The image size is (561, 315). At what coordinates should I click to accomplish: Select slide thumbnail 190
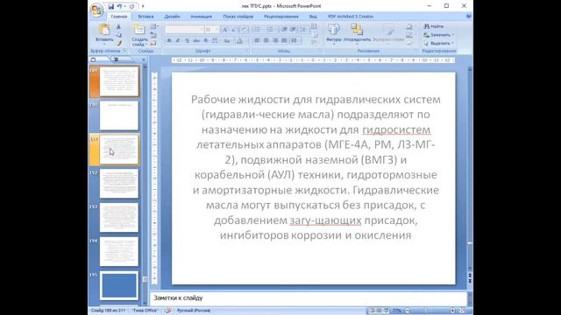(119, 115)
